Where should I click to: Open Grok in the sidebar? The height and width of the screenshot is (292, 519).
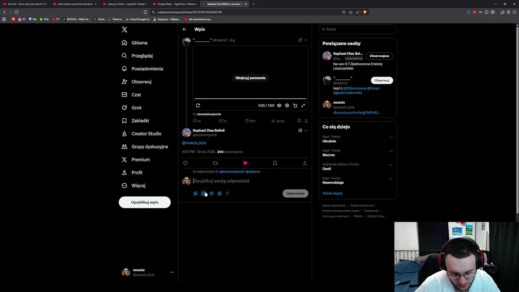pos(131,107)
